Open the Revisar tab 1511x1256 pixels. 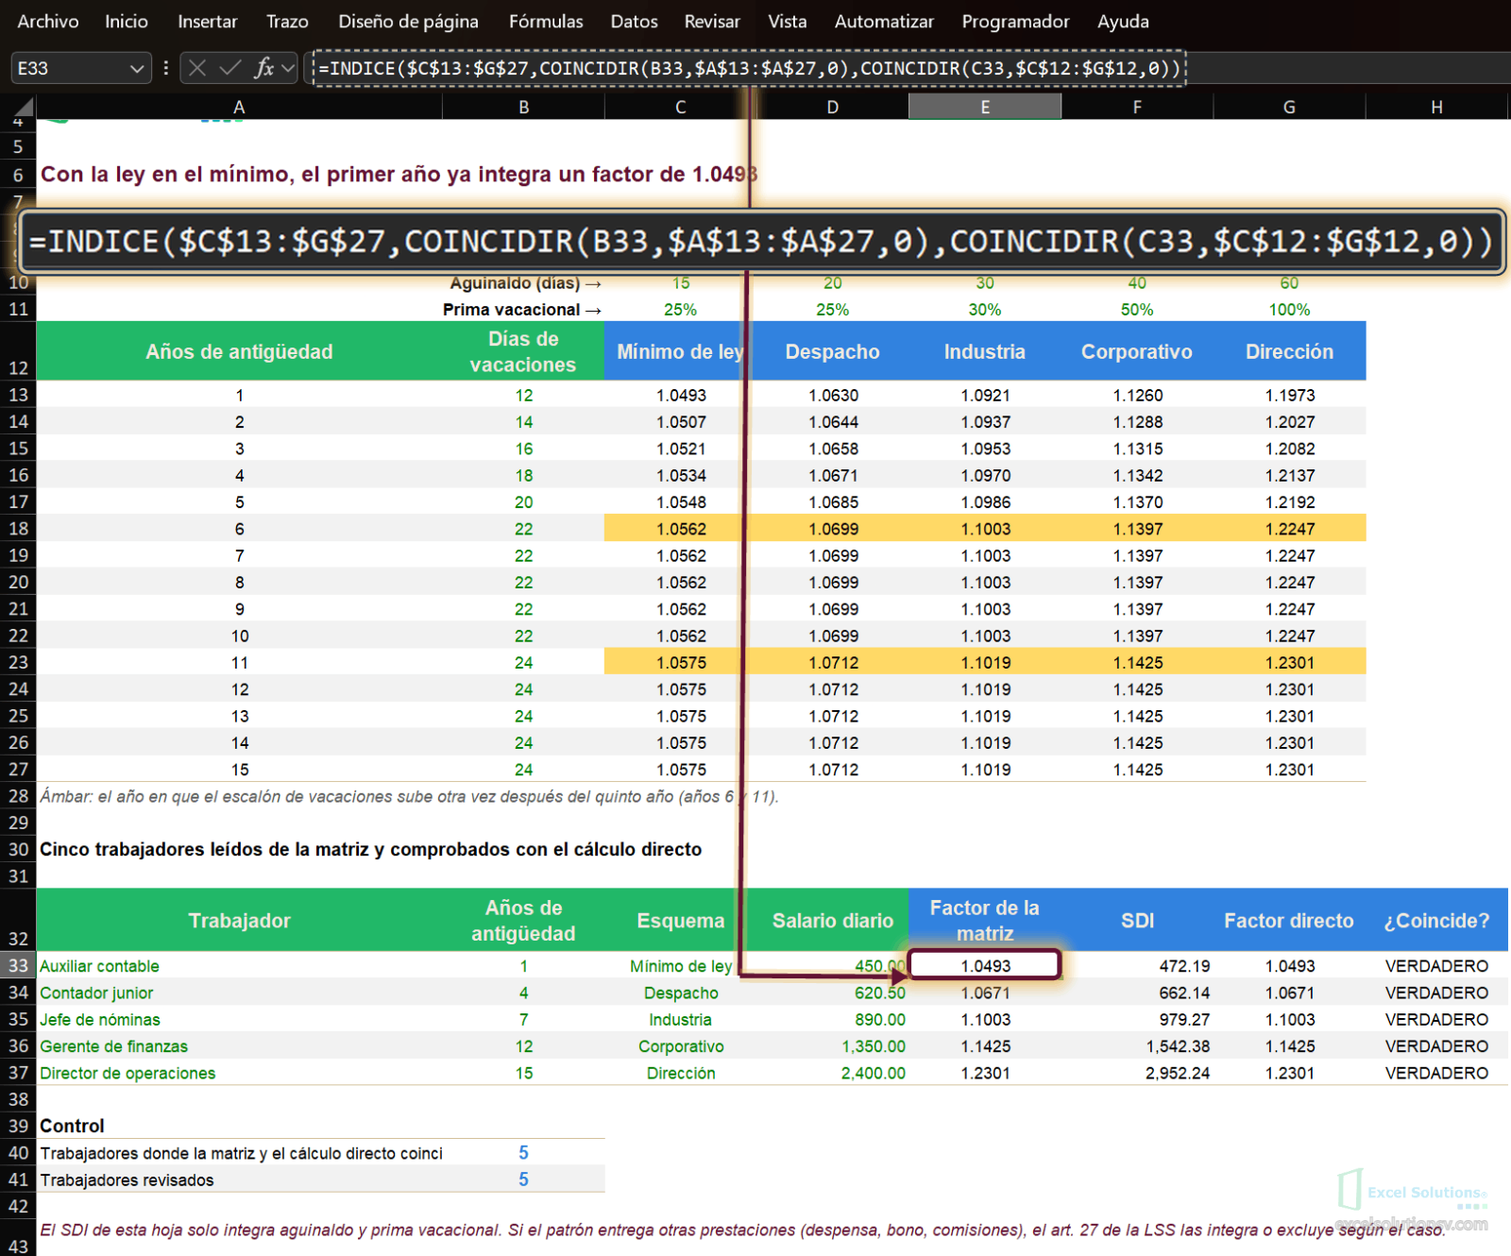(x=712, y=21)
